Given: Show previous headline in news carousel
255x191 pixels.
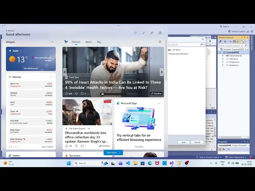Looking at the screenshot, I should (65, 72).
